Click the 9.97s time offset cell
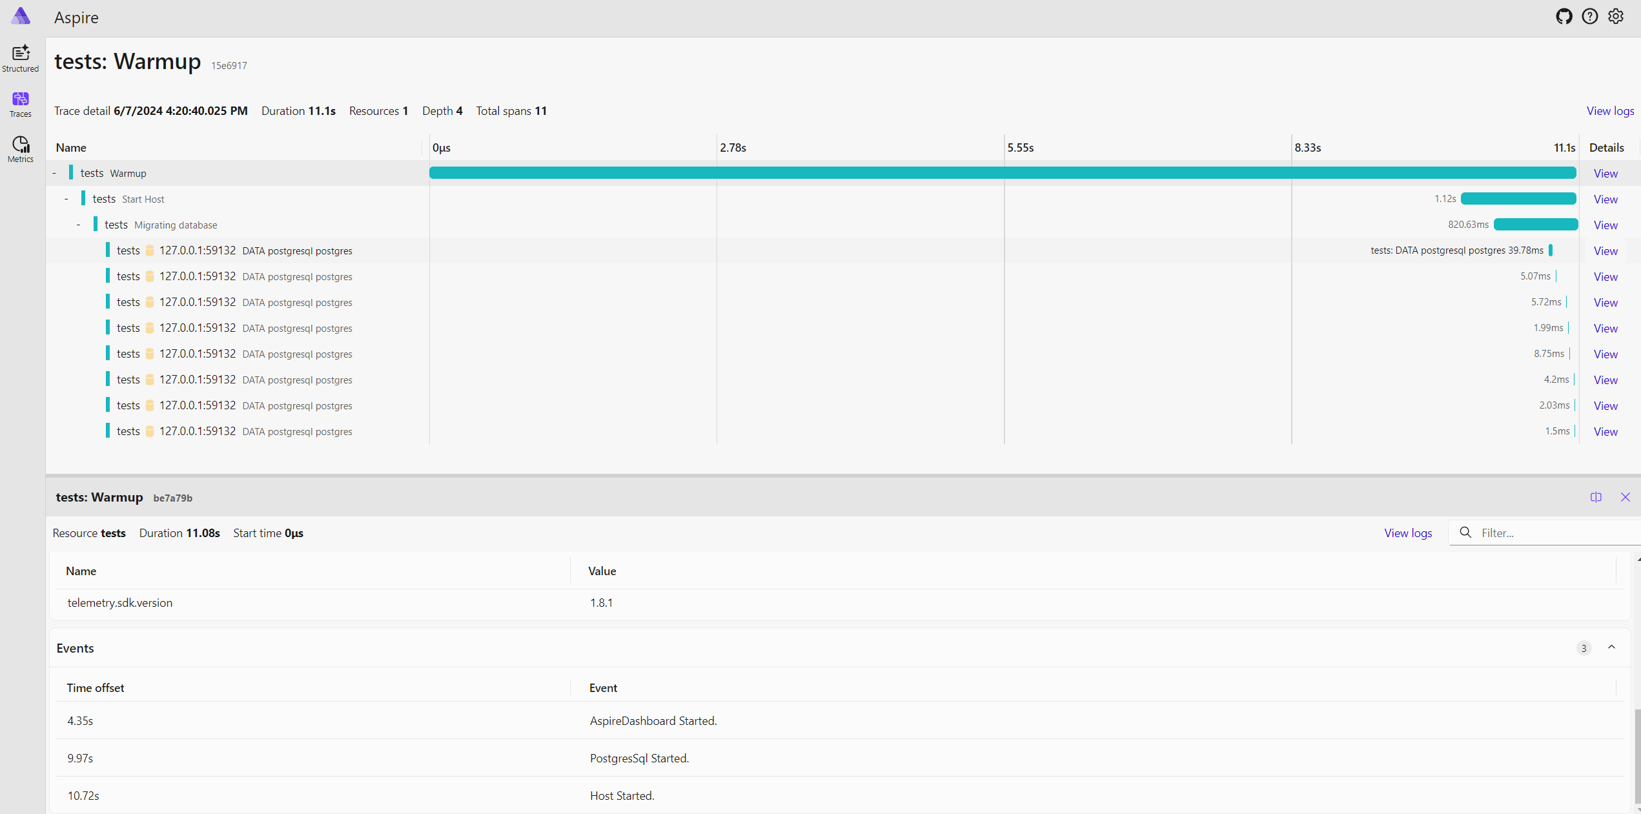Screen dimensions: 1641x814 (x=80, y=758)
